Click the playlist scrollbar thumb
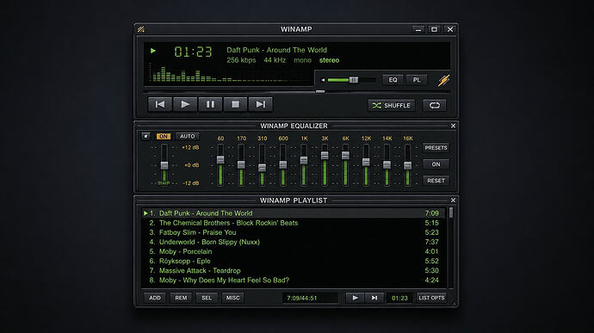 point(451,213)
